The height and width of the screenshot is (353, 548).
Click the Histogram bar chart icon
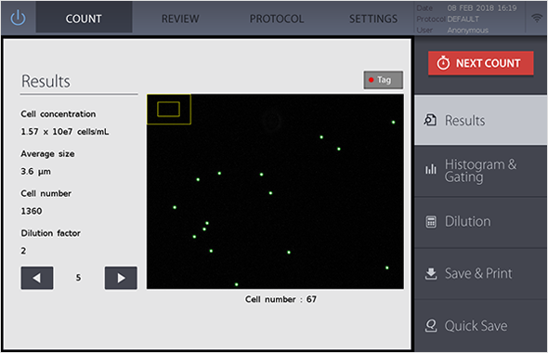[x=431, y=169]
